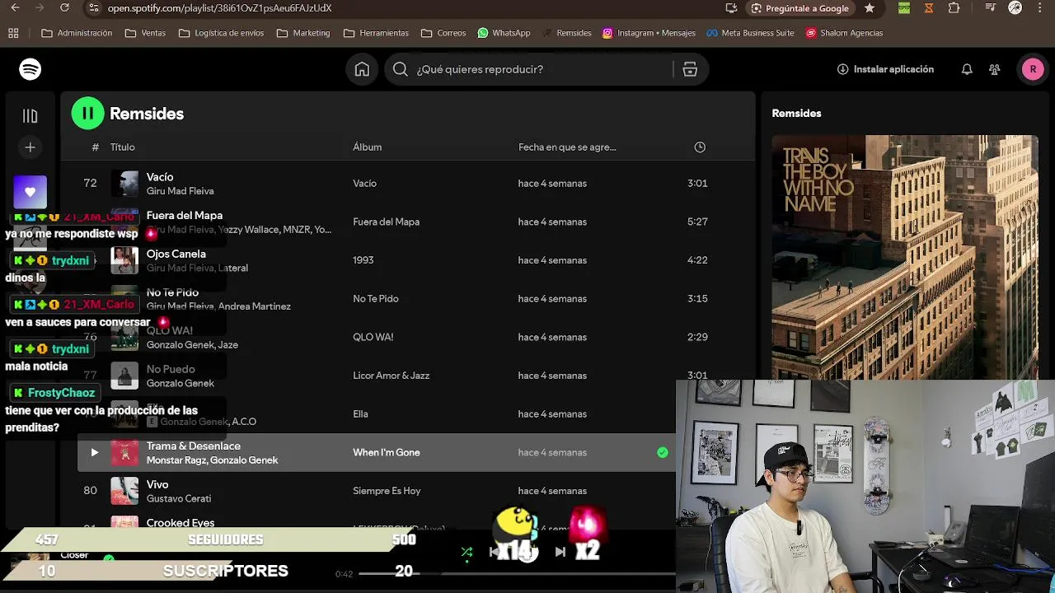Go back with browser back arrow
Image resolution: width=1055 pixels, height=593 pixels.
(15, 8)
